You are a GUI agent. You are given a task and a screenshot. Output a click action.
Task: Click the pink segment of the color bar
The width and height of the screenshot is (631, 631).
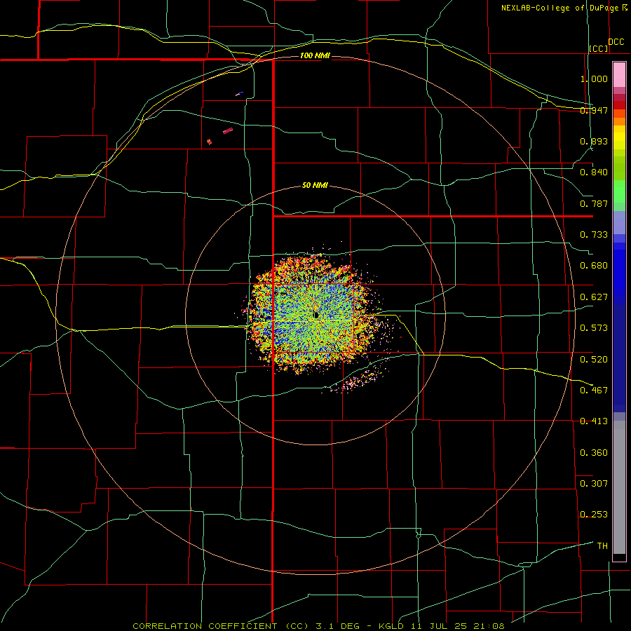tap(619, 75)
